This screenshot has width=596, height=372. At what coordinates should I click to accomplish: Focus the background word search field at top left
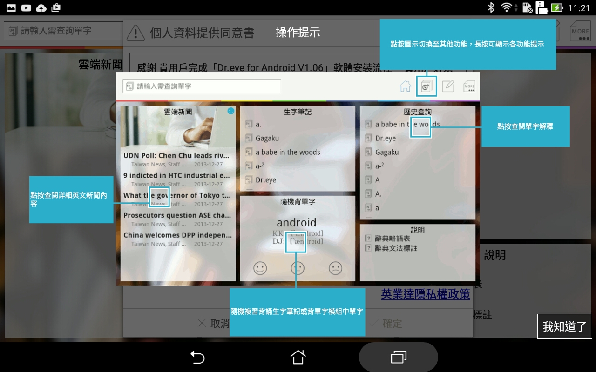point(64,31)
